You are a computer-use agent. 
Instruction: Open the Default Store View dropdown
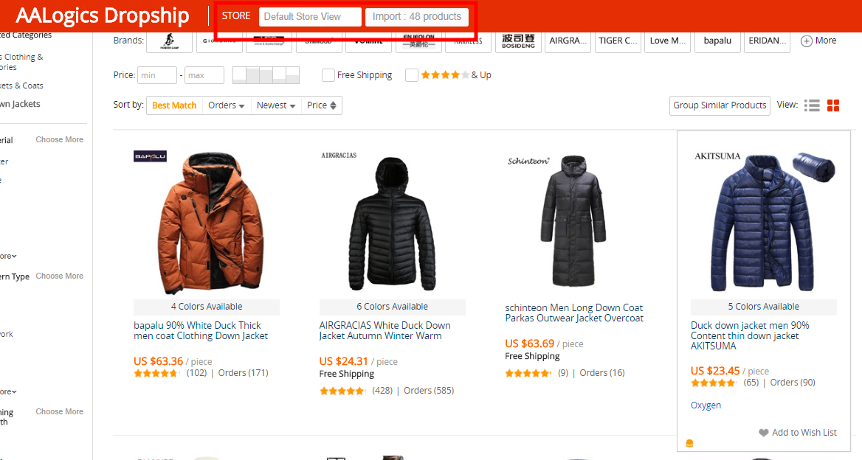point(310,17)
